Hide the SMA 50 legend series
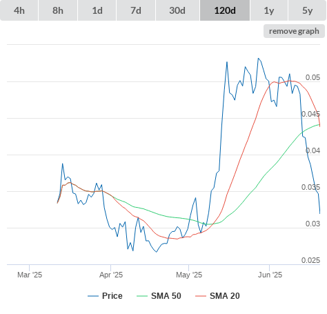The width and height of the screenshot is (327, 314). click(x=159, y=296)
